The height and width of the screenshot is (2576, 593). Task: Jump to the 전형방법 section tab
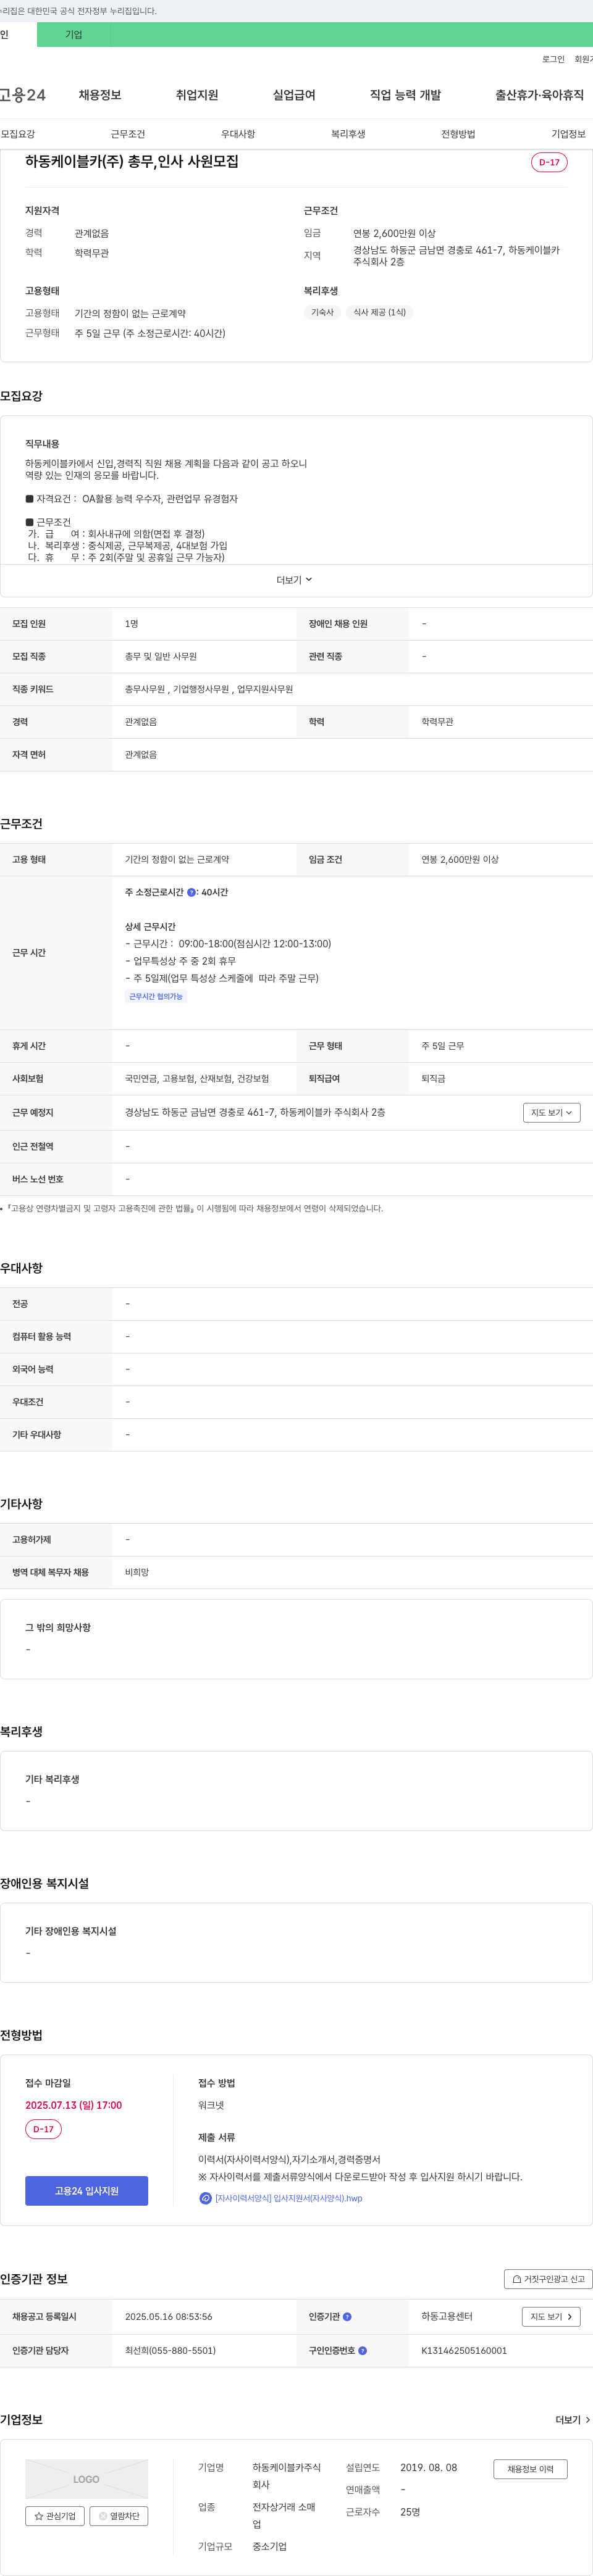459,134
